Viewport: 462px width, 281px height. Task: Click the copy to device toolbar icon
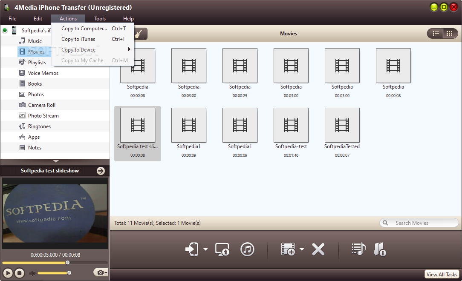click(192, 249)
